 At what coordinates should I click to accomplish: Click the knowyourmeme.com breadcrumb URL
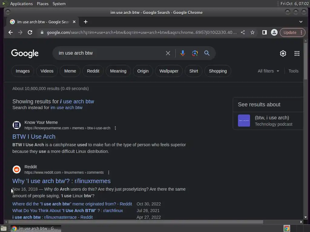[68, 128]
